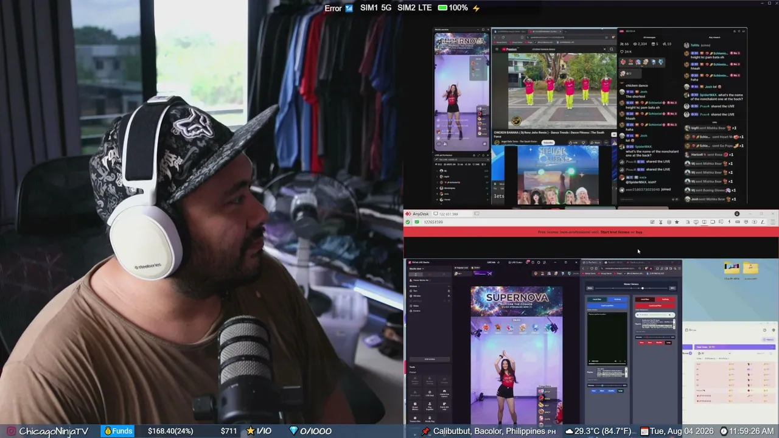Click the hourglass icon in AnyDesk toolbar
Image resolution: width=779 pixels, height=438 pixels.
(660, 222)
